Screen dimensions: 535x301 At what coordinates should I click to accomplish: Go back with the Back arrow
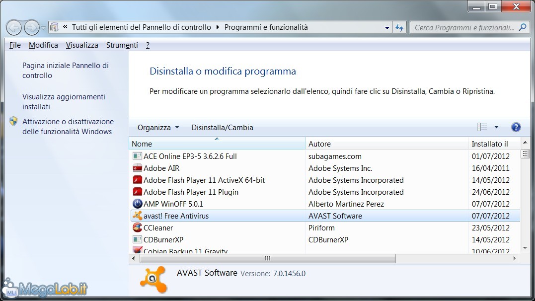coord(14,28)
